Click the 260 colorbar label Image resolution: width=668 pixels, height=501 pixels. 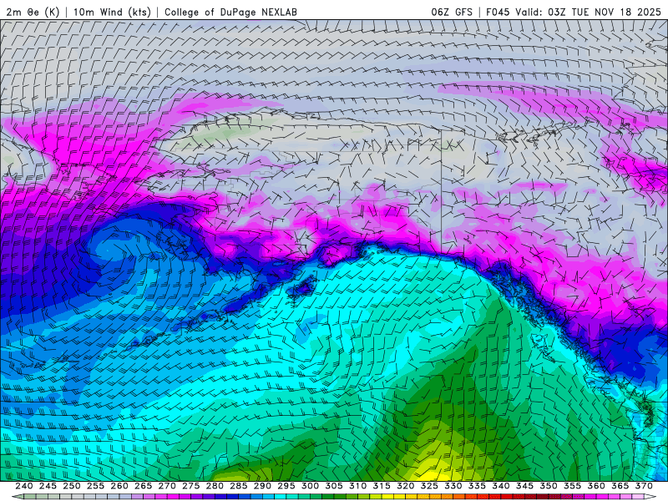[x=119, y=486]
